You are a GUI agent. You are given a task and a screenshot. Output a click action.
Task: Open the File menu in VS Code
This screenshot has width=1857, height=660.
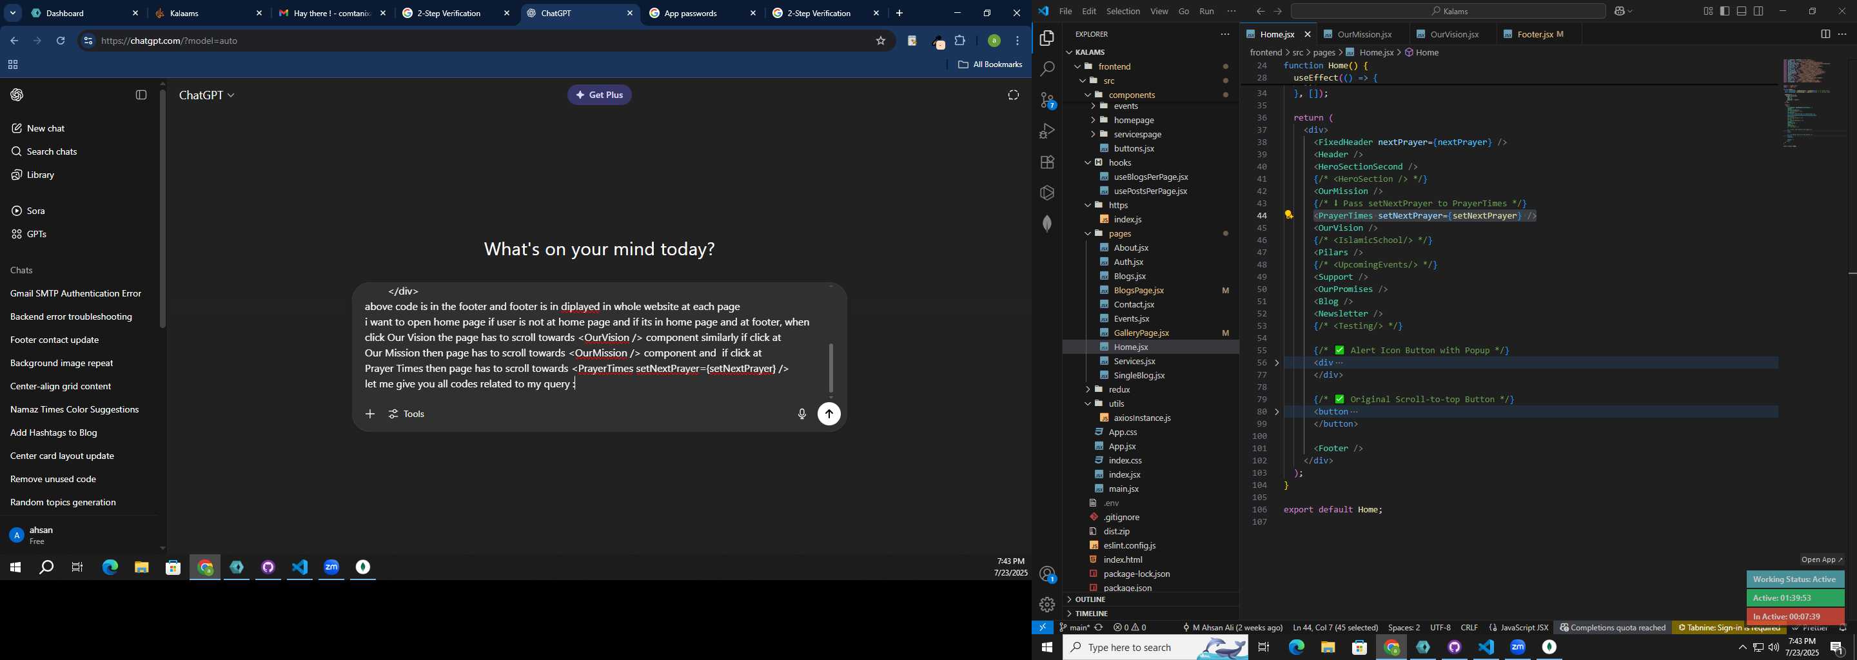coord(1065,12)
